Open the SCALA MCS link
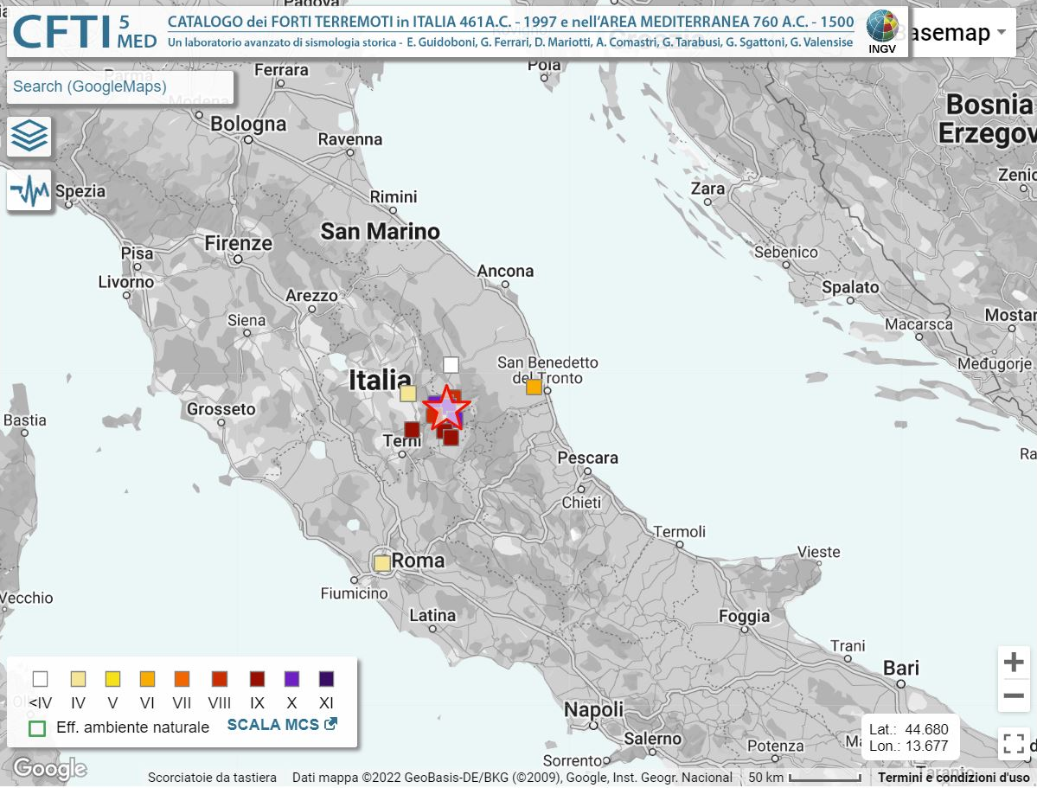The image size is (1037, 788). pos(282,725)
